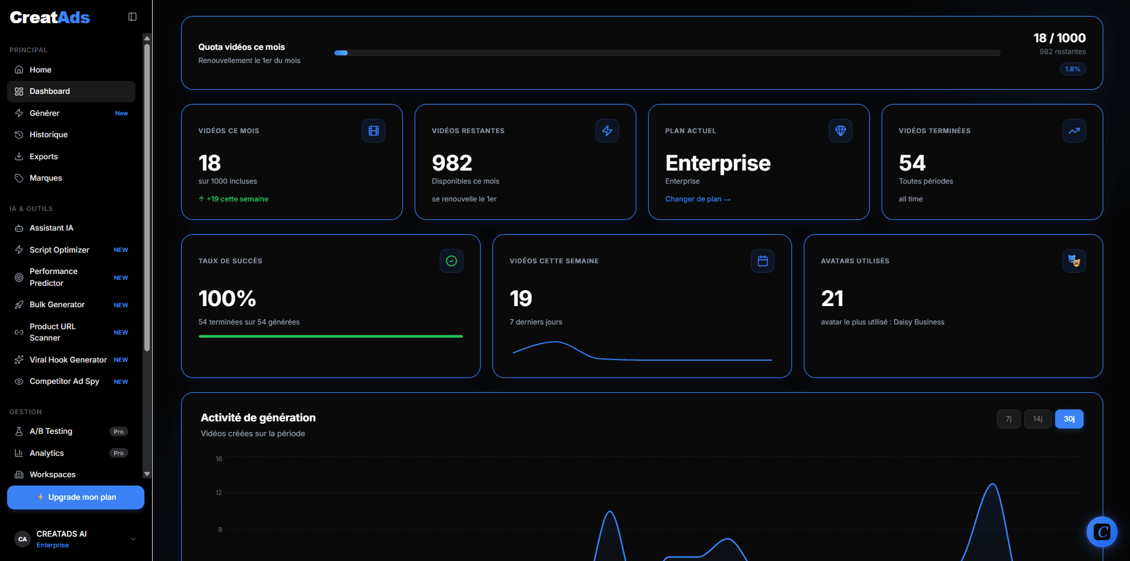This screenshot has width=1130, height=561.
Task: Click the Analytics bar chart icon
Action: coord(19,453)
